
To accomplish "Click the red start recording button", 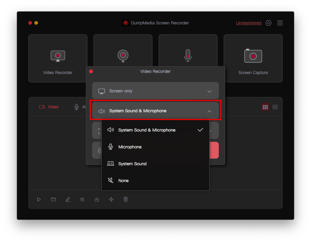I will (214, 150).
